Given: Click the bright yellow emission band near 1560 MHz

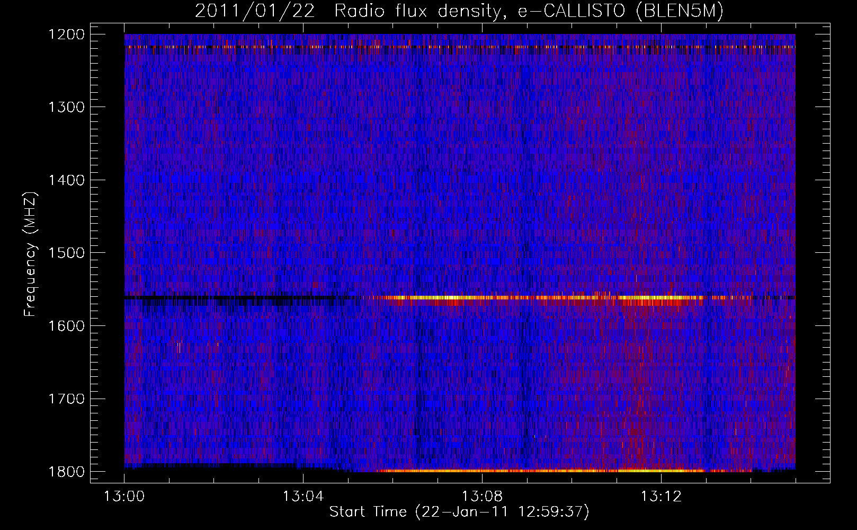Looking at the screenshot, I should (x=538, y=298).
